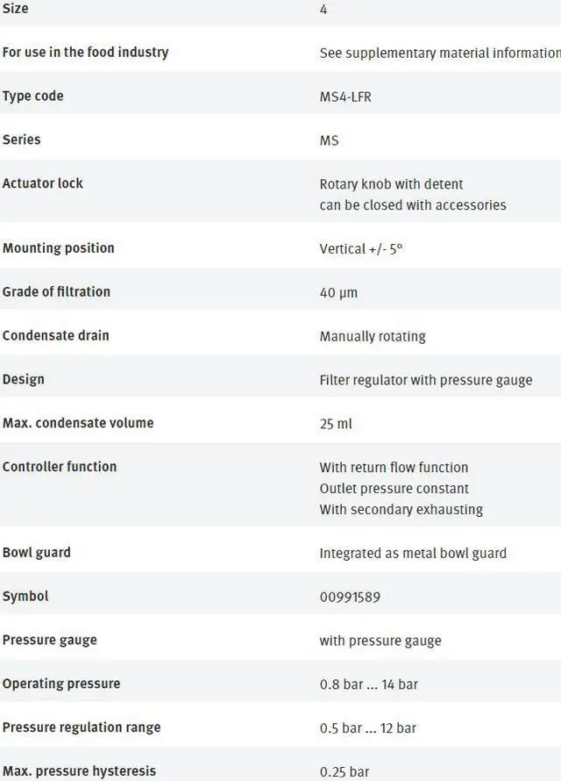Select the 0.25 bar hysteresis value

click(344, 772)
